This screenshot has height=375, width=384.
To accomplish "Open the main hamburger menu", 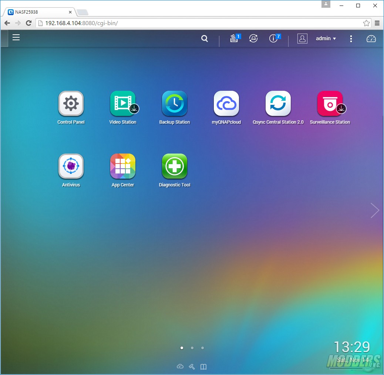I will 16,37.
